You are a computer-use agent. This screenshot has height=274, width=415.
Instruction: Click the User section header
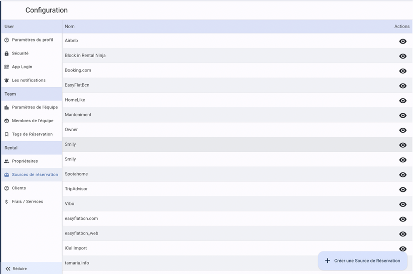tap(32, 27)
